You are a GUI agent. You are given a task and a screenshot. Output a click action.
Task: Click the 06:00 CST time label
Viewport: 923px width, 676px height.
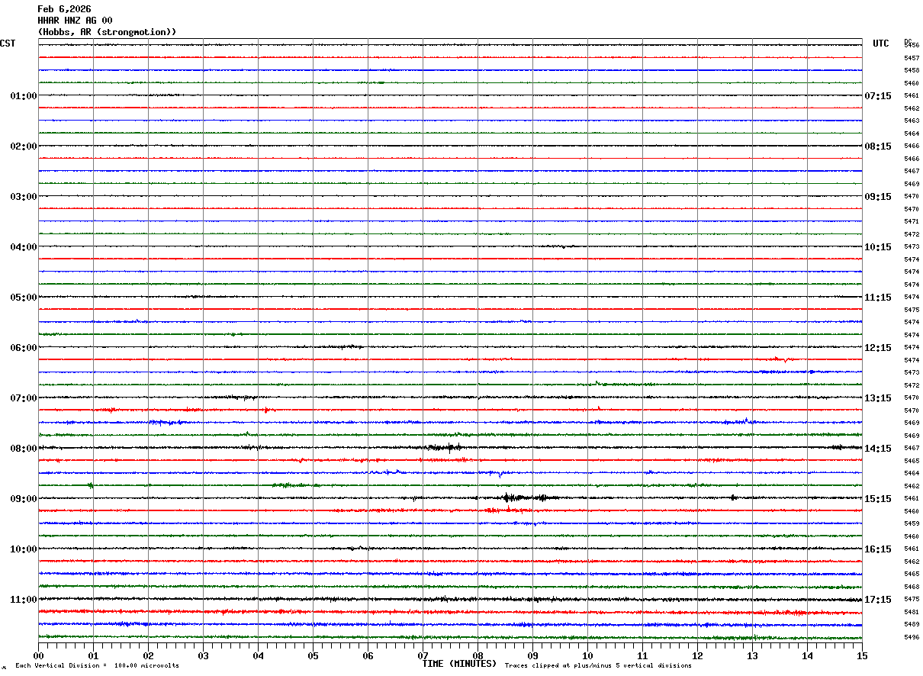point(24,348)
